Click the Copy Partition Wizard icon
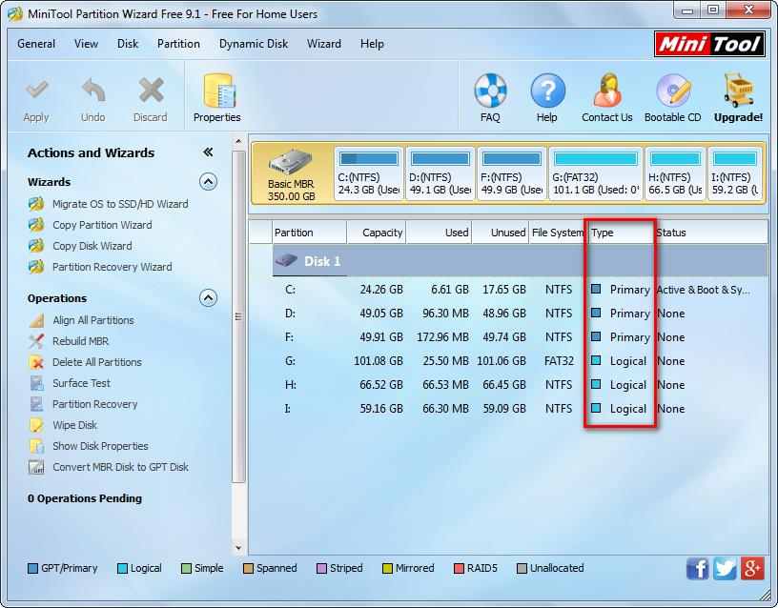This screenshot has width=778, height=608. click(x=36, y=225)
